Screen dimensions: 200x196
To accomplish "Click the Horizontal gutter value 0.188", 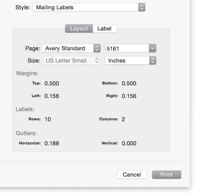I will point(52,143).
